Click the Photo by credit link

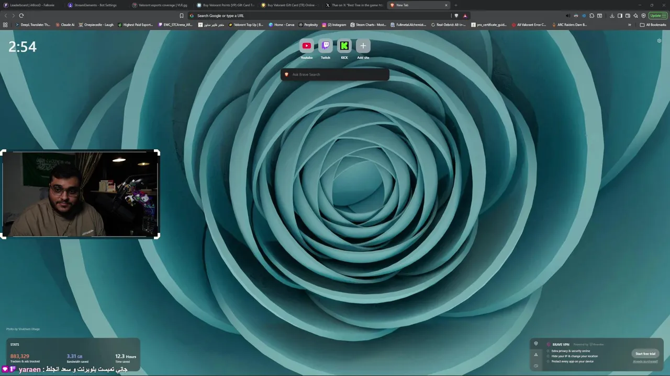(23, 329)
